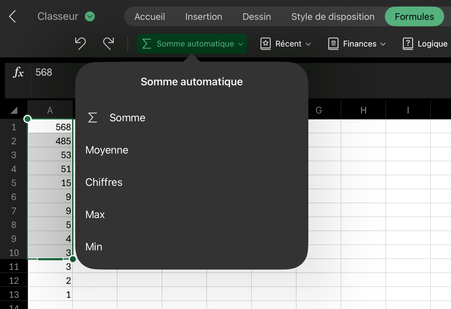Image resolution: width=451 pixels, height=309 pixels.
Task: Click the bottom-right green selection handle
Action: [x=73, y=259]
